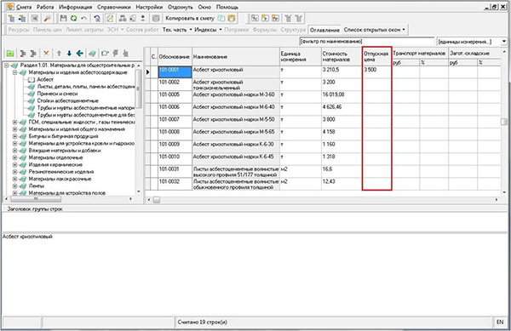
Task: Click the open-folder arrow icon in tree toolbar
Action: click(x=105, y=53)
